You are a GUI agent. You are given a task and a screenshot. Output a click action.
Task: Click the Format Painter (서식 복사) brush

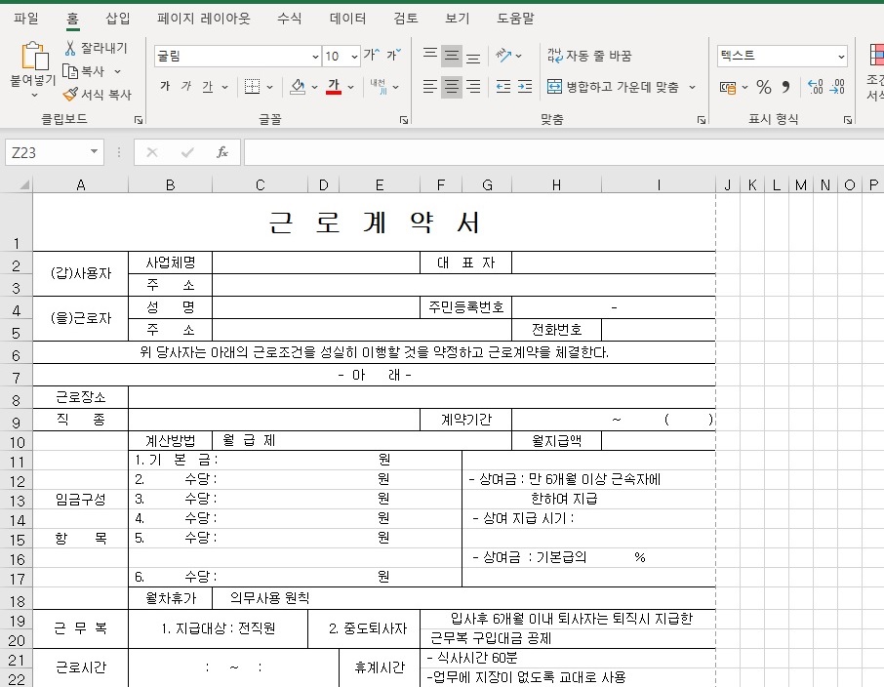pyautogui.click(x=70, y=95)
